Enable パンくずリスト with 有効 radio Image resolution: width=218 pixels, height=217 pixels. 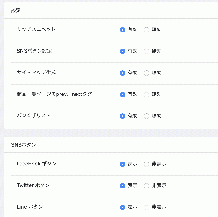coord(122,116)
